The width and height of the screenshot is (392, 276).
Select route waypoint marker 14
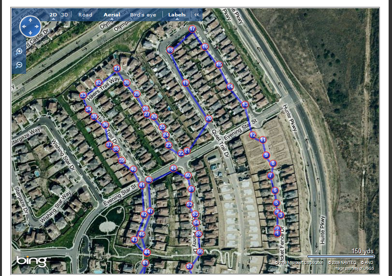click(x=230, y=86)
